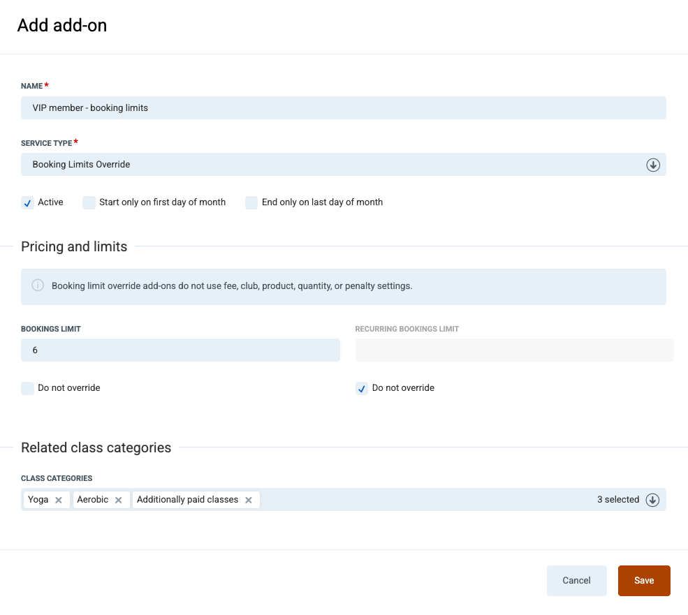Viewport: 688px width, 615px height.
Task: Select the Yoga category chip
Action: point(38,500)
